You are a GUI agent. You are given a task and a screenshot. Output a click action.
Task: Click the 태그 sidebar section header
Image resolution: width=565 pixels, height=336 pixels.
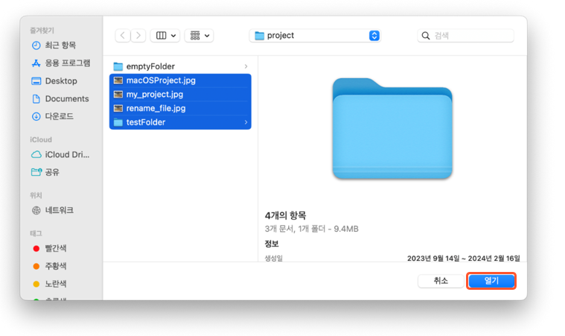[x=36, y=233]
